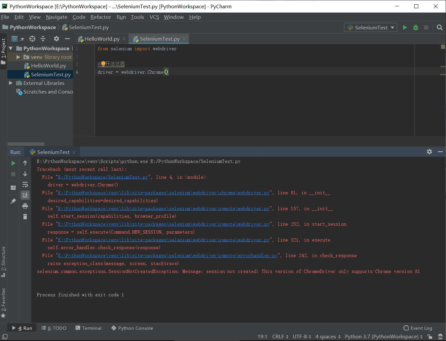
Task: Click the stop button in the top toolbar
Action: [426, 27]
